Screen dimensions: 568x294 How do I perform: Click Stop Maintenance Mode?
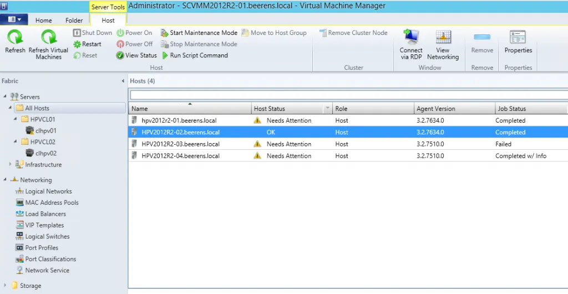pyautogui.click(x=199, y=44)
